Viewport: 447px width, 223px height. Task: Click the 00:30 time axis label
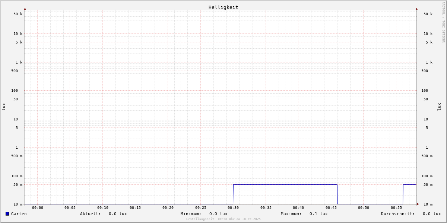pos(233,208)
